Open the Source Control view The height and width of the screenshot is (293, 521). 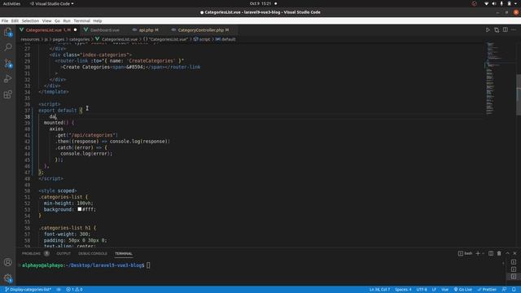tap(8, 63)
